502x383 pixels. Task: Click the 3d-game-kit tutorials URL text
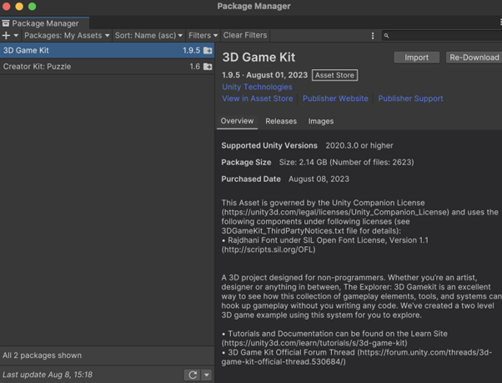tap(314, 343)
